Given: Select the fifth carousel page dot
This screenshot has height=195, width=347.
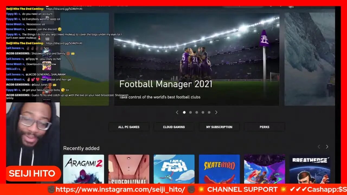Looking at the screenshot, I should (x=209, y=112).
